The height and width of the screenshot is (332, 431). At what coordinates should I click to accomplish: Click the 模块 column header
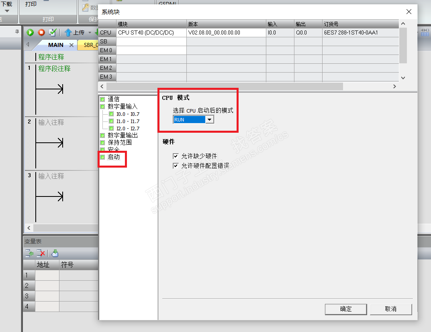pyautogui.click(x=151, y=24)
